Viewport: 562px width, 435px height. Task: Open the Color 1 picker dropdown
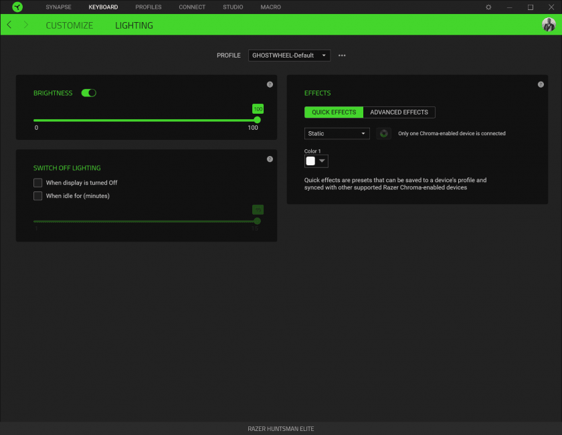[316, 161]
